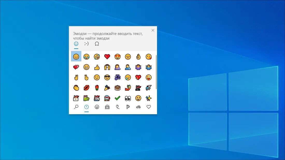Switch to the kaomoji ;-) tab
This screenshot has height=160, width=285.
(86, 44)
